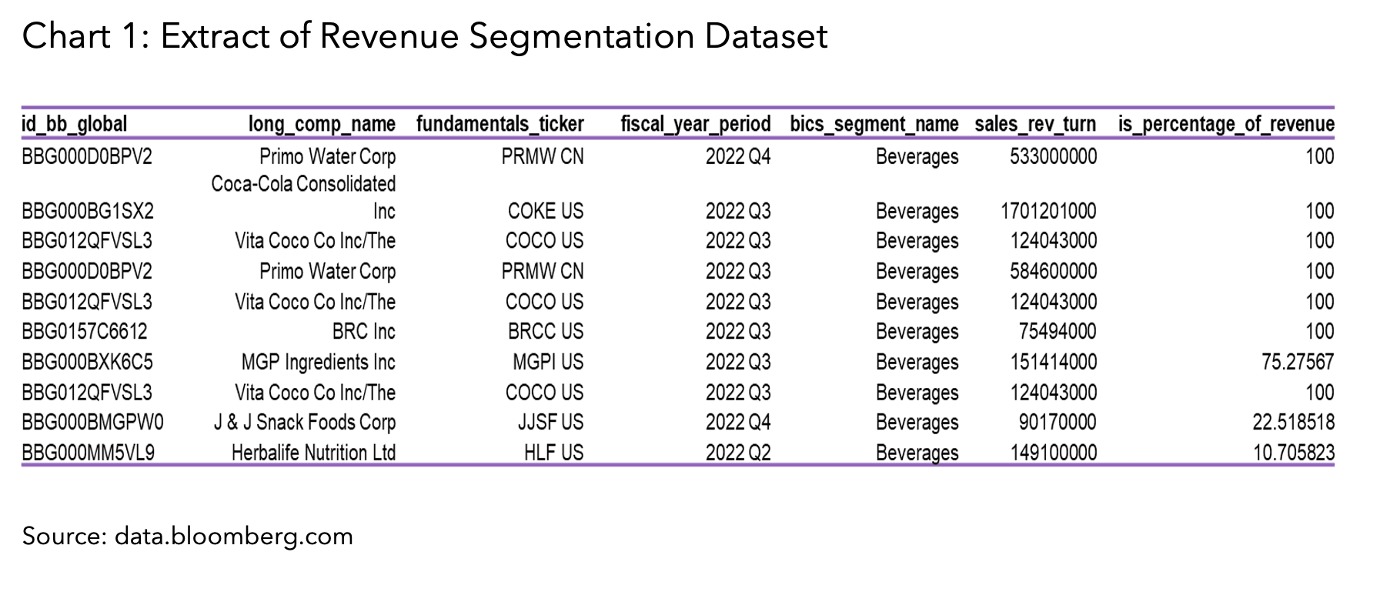The width and height of the screenshot is (1390, 602).
Task: Click the long_comp_name column header
Action: coord(322,124)
